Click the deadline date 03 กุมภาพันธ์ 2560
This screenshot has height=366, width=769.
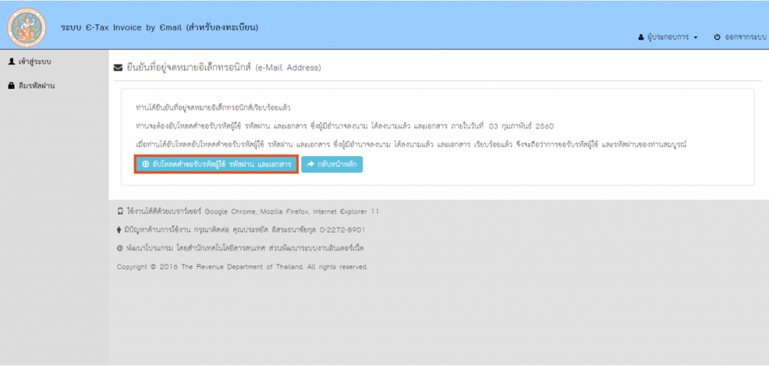click(521, 126)
